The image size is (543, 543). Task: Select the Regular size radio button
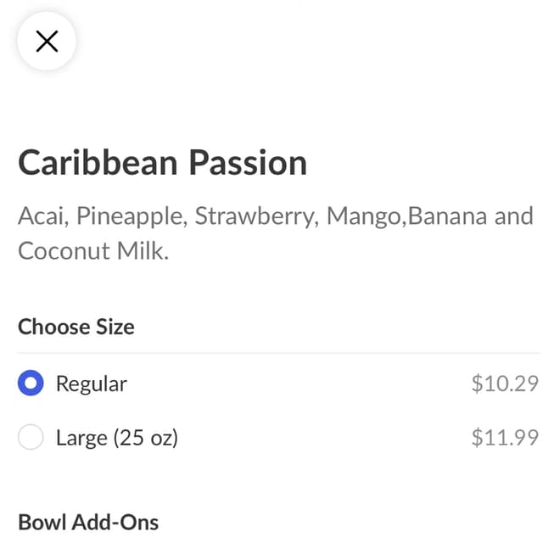(31, 383)
